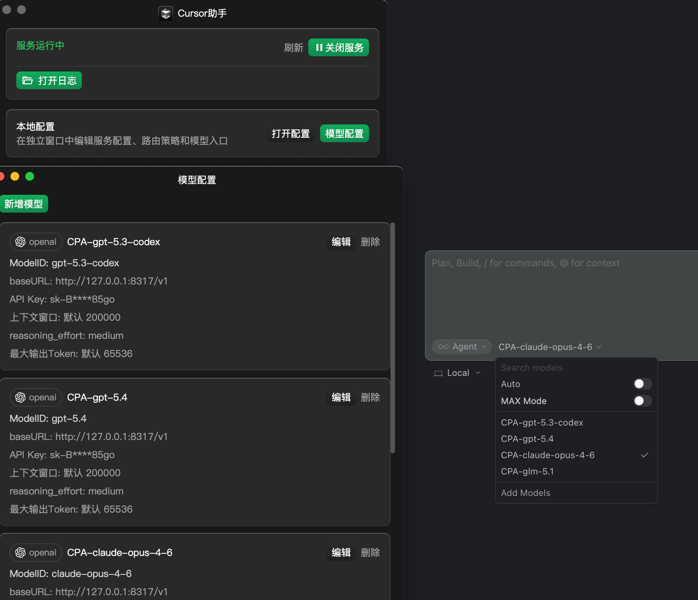
Task: Add a model with 新增模型
Action: point(23,204)
